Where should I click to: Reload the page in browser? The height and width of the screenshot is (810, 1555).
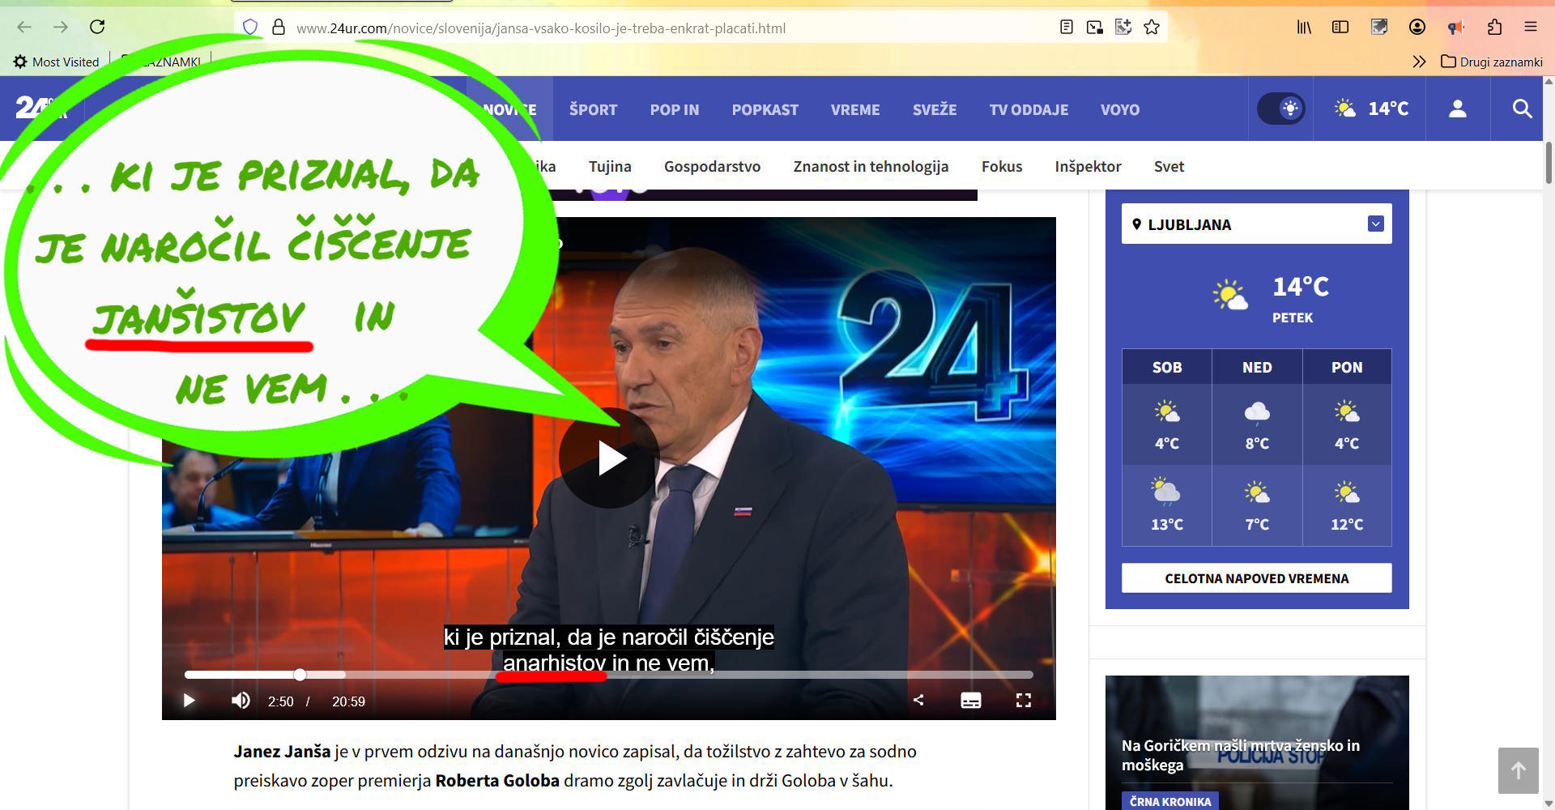pos(97,27)
